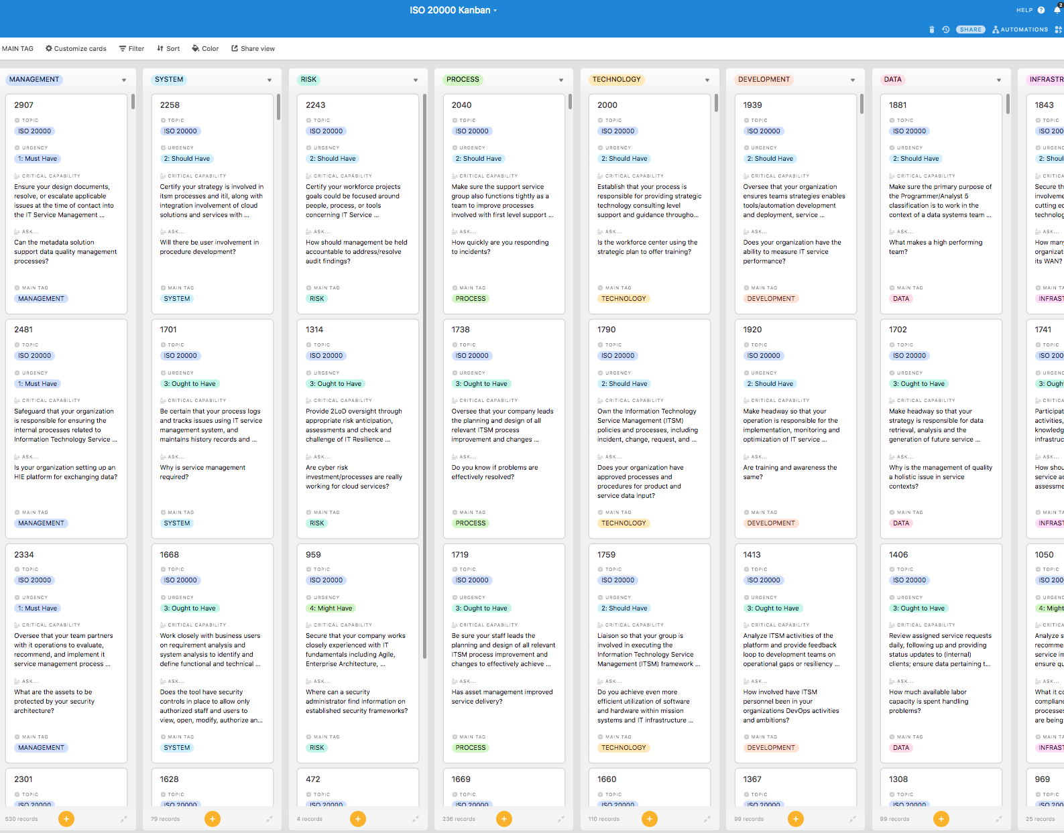Viewport: 1064px width, 833px height.
Task: Open the Sort options
Action: click(x=168, y=48)
